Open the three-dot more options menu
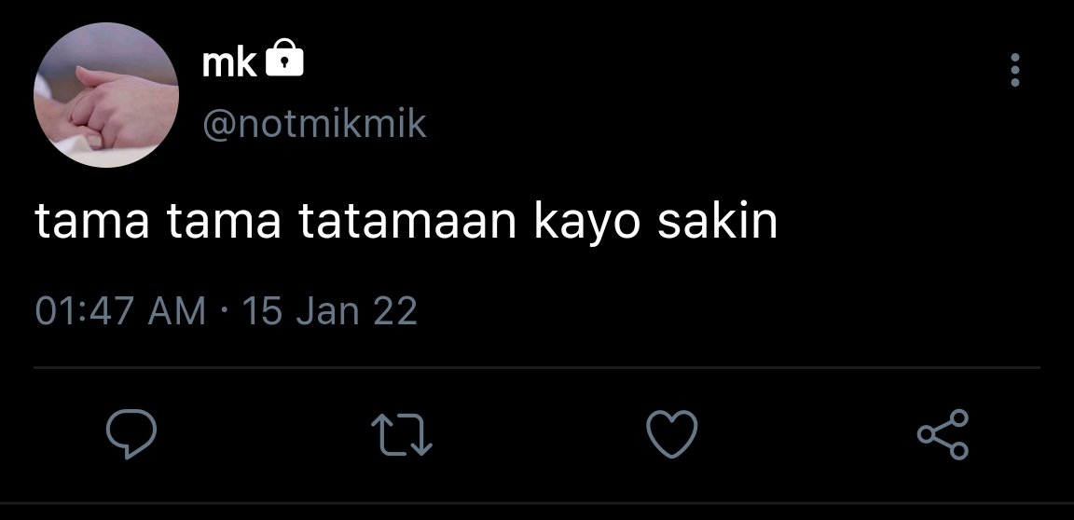This screenshot has height=520, width=1074. pos(1015,70)
